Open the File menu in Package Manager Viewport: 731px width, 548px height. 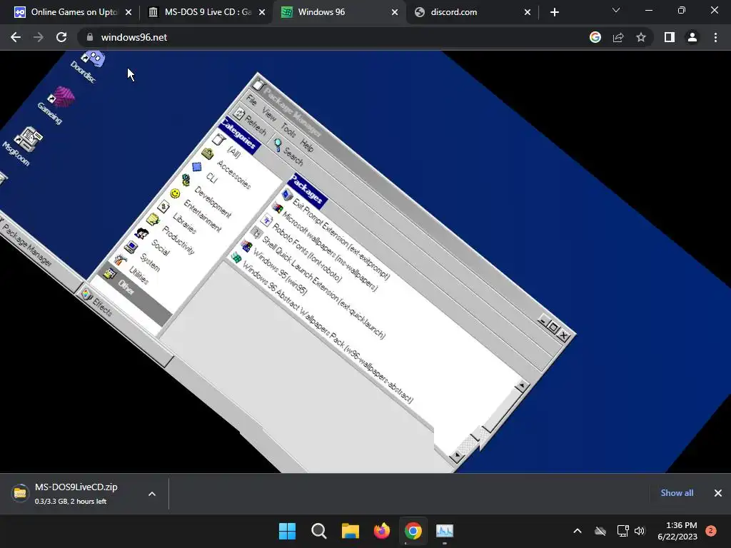point(251,99)
